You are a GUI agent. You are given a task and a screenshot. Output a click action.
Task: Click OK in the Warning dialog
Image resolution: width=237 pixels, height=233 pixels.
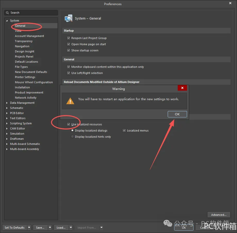point(177,114)
